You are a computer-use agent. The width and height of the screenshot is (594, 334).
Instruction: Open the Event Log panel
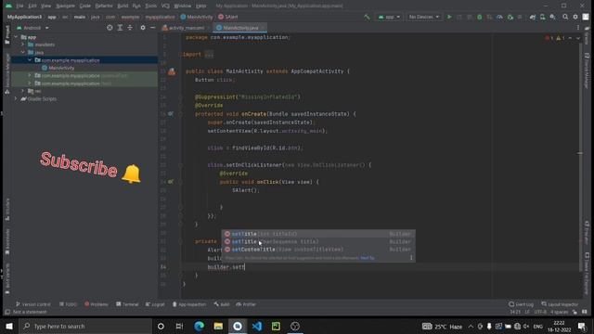[521, 304]
